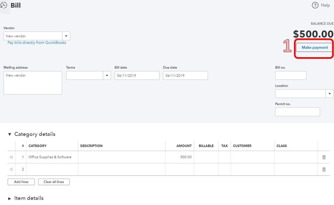This screenshot has height=205, width=334.
Task: Click the Mailing address text box
Action: click(x=33, y=83)
